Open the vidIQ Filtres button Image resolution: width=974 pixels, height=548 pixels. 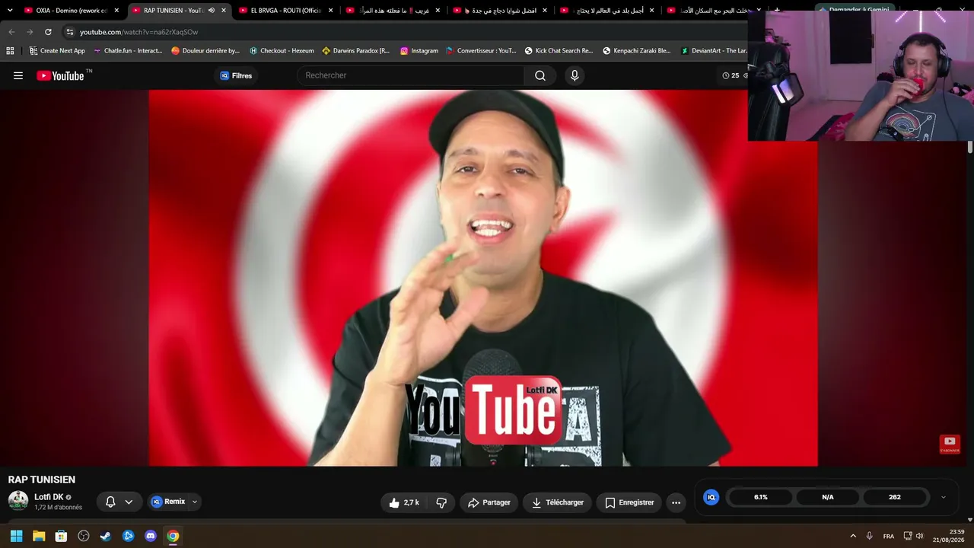[x=236, y=75]
